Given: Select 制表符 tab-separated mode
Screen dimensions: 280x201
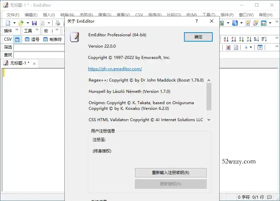Looking at the screenshot, I should [x=53, y=39].
